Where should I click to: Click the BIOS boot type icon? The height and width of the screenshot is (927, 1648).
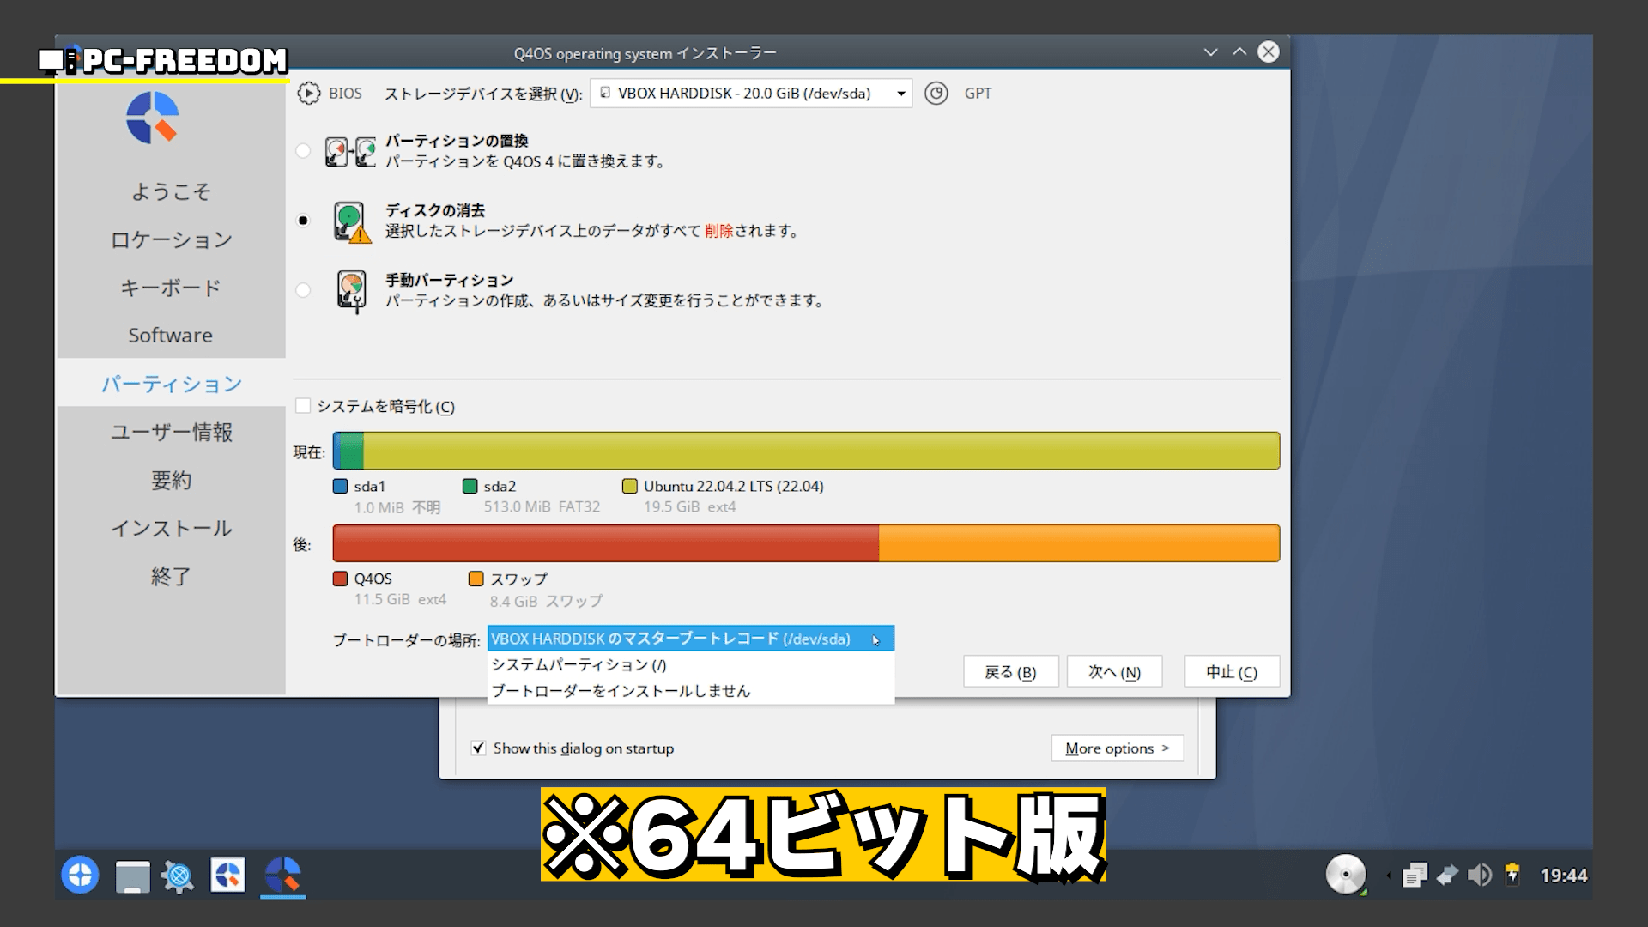tap(308, 93)
